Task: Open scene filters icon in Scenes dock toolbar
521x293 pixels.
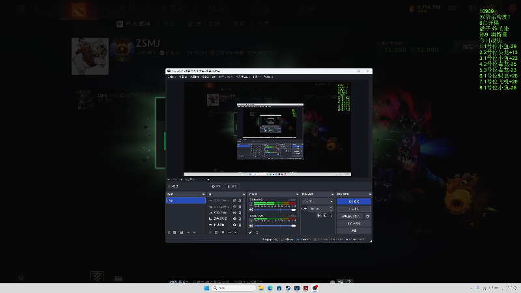Action: click(182, 232)
